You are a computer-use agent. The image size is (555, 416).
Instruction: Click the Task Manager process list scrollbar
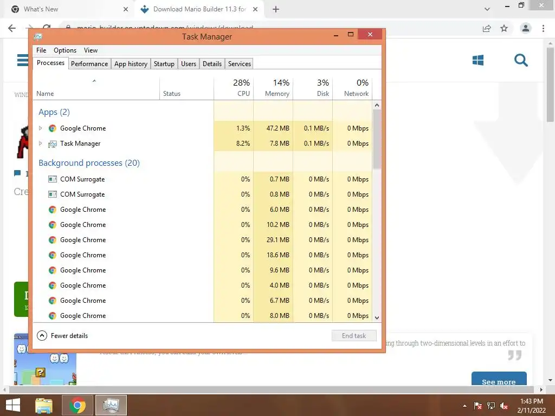pyautogui.click(x=377, y=139)
